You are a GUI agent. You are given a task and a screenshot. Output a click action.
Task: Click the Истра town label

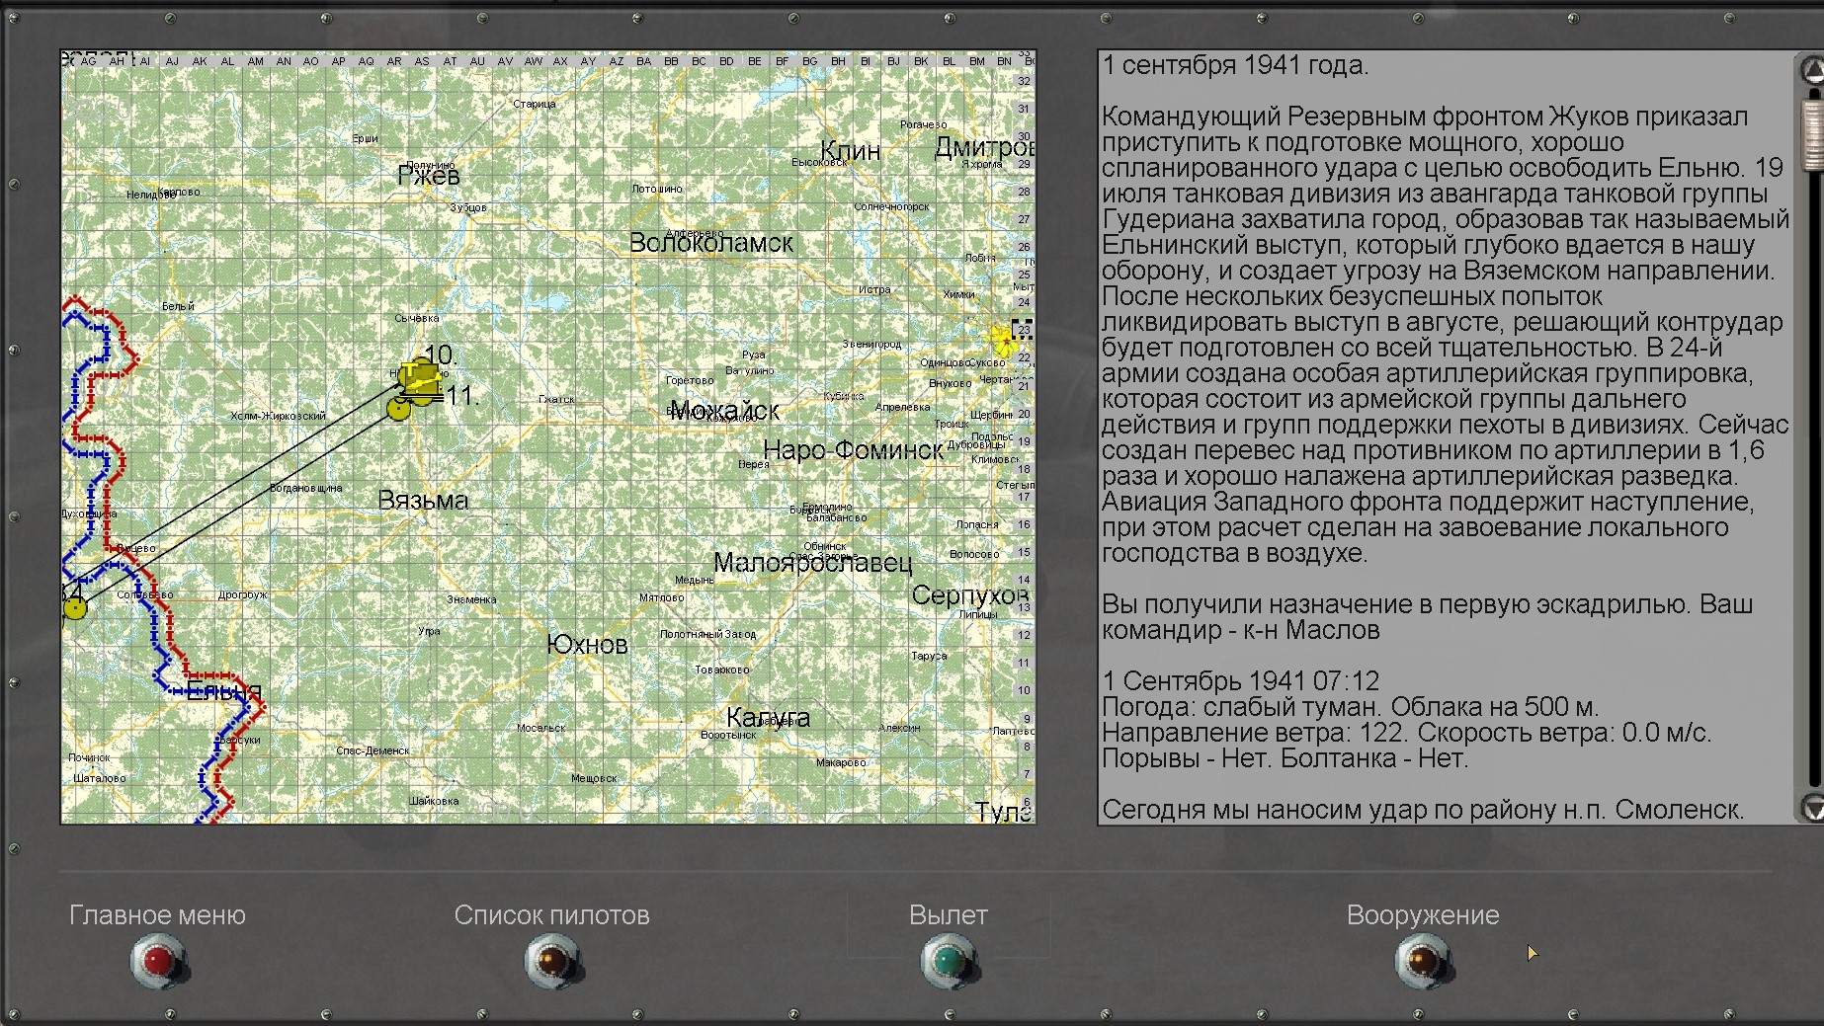point(875,289)
